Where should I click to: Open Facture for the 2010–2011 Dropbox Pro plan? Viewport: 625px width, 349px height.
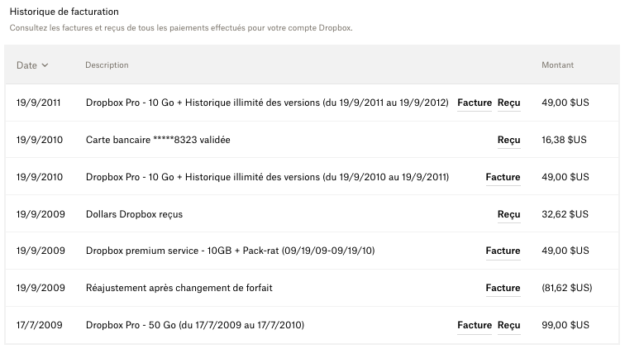[x=503, y=177]
